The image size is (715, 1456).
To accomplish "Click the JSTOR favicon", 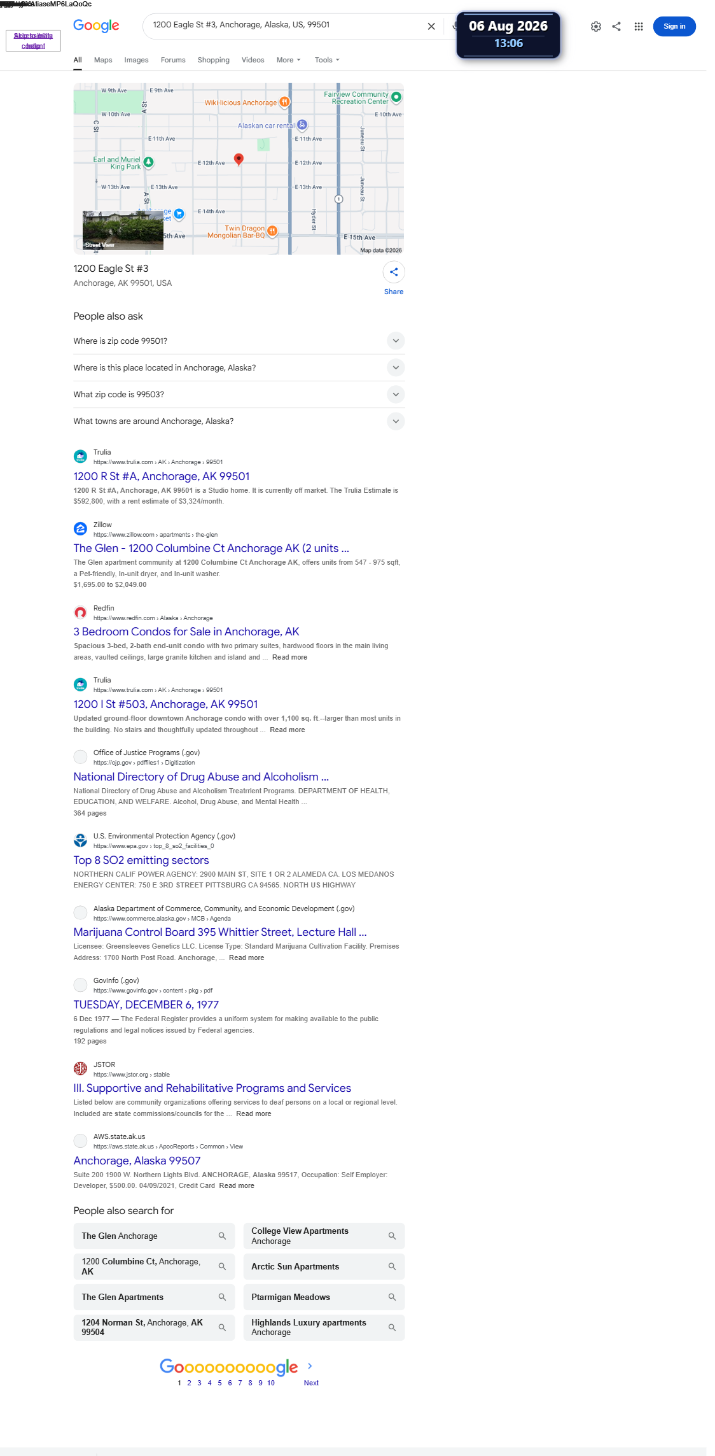I will (80, 1068).
